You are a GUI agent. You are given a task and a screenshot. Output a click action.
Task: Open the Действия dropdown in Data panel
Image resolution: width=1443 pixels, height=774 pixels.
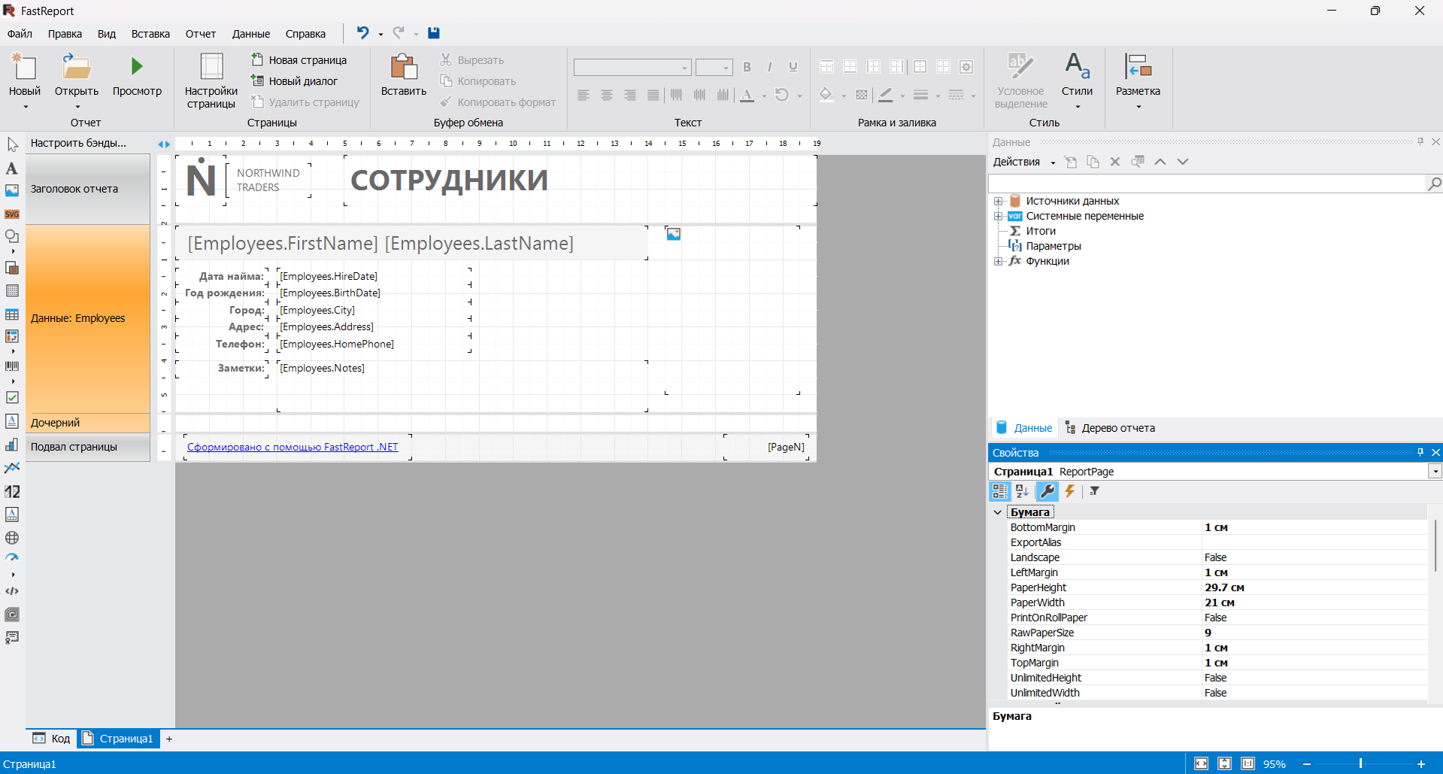[1023, 162]
